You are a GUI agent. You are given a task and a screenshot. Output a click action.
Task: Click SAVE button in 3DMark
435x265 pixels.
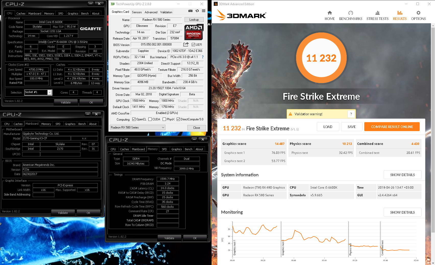[352, 127]
